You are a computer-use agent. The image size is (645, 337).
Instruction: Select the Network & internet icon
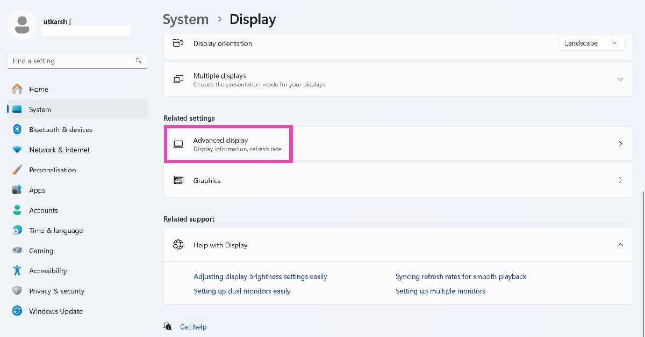[x=17, y=150]
